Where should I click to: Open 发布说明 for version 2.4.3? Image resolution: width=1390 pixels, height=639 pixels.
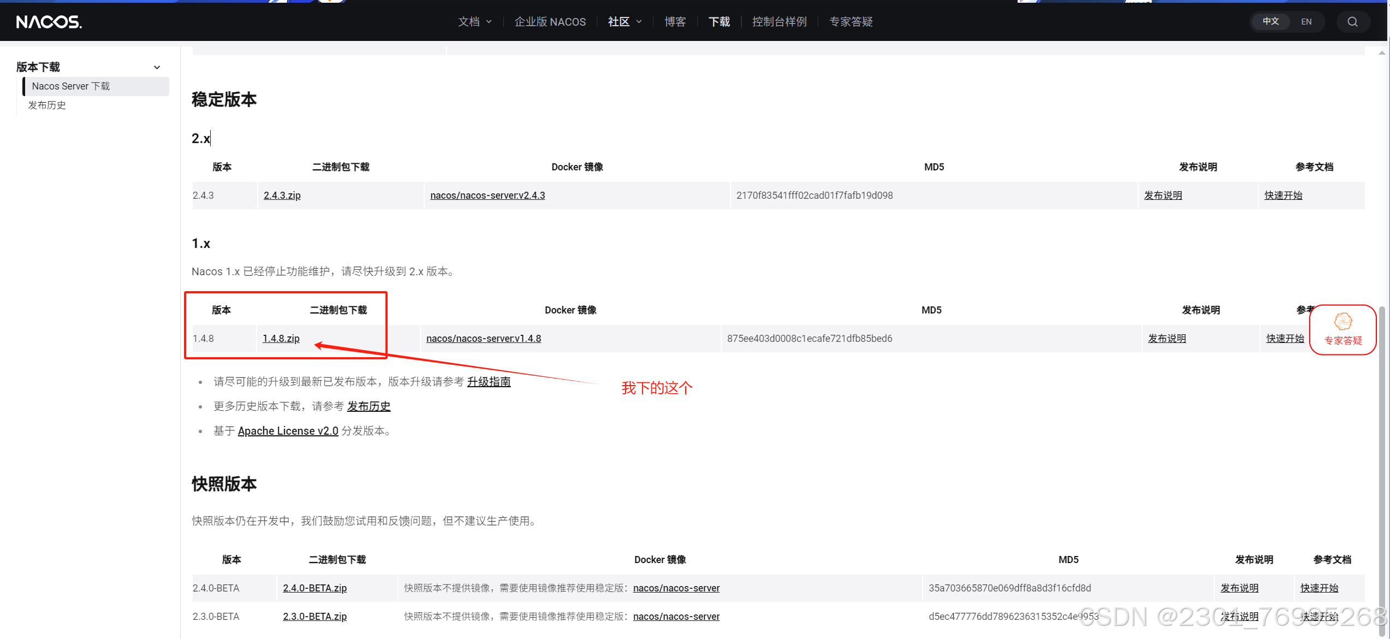pyautogui.click(x=1163, y=196)
